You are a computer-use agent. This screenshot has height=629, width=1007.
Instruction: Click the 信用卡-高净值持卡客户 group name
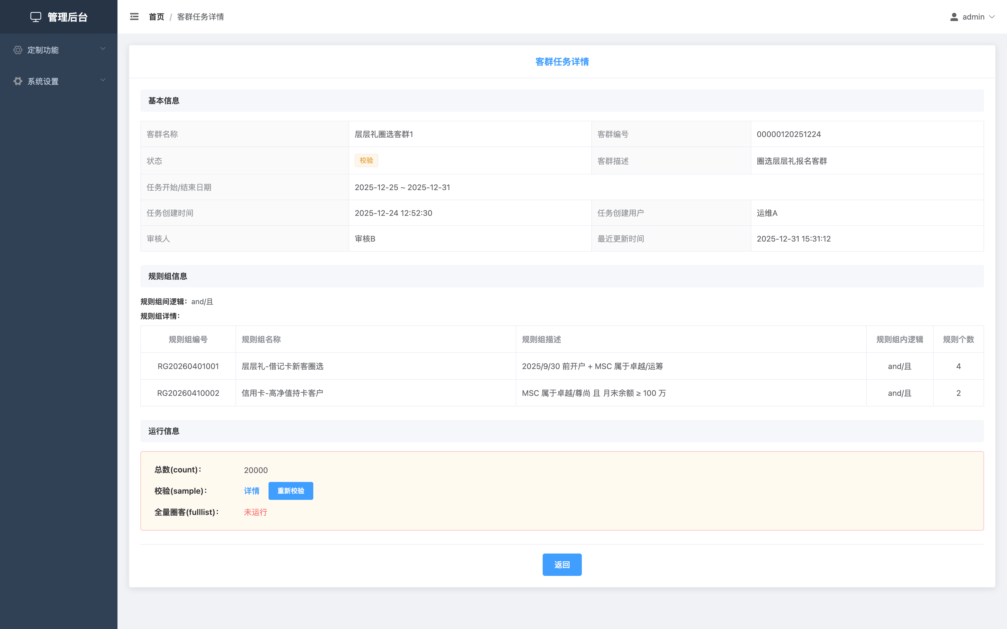point(282,393)
